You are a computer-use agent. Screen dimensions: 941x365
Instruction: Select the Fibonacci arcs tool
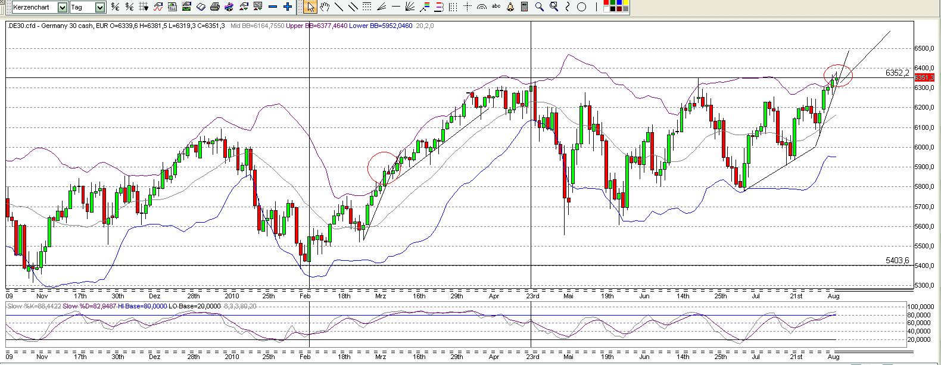click(482, 7)
